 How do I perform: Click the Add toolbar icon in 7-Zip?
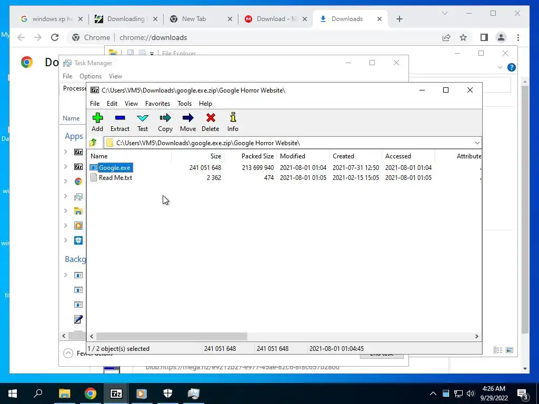[97, 118]
